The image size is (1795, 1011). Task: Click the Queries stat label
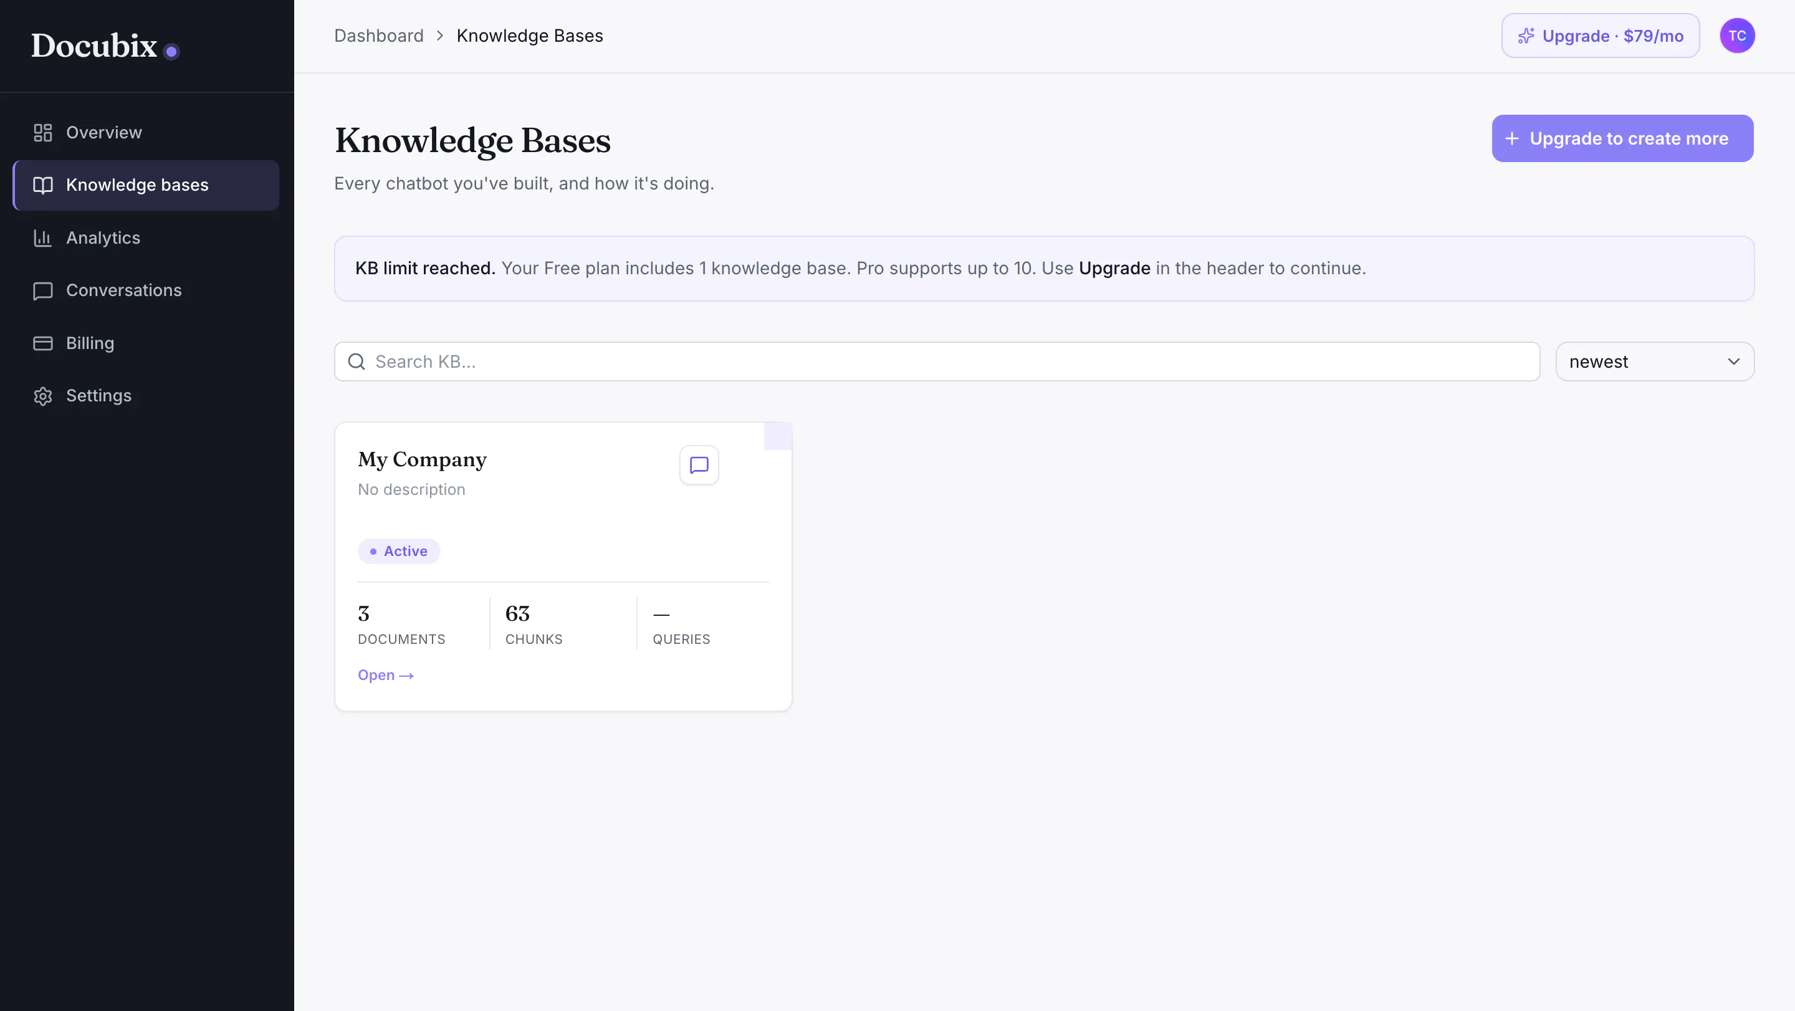tap(681, 640)
